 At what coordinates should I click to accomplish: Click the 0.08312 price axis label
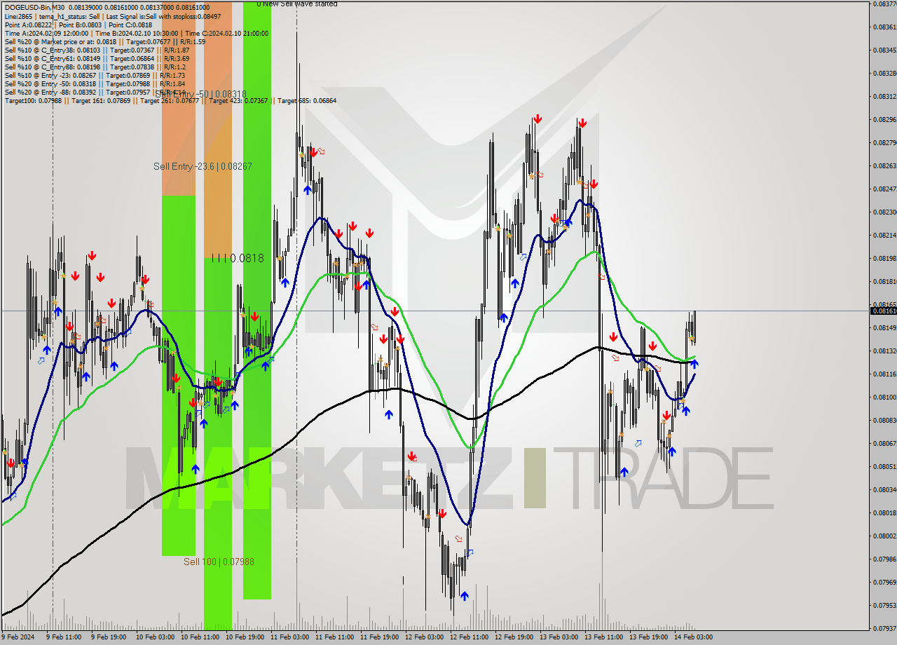(x=886, y=96)
